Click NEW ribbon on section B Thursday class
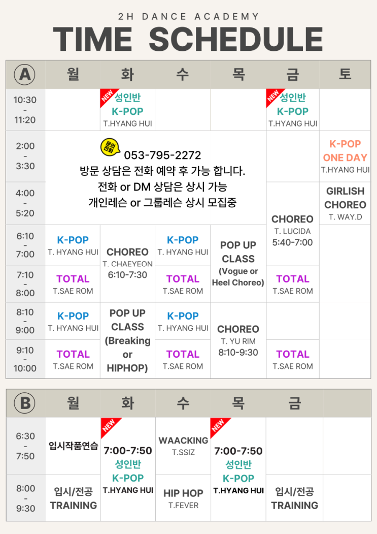Image resolution: width=377 pixels, height=534 pixels. 219,426
